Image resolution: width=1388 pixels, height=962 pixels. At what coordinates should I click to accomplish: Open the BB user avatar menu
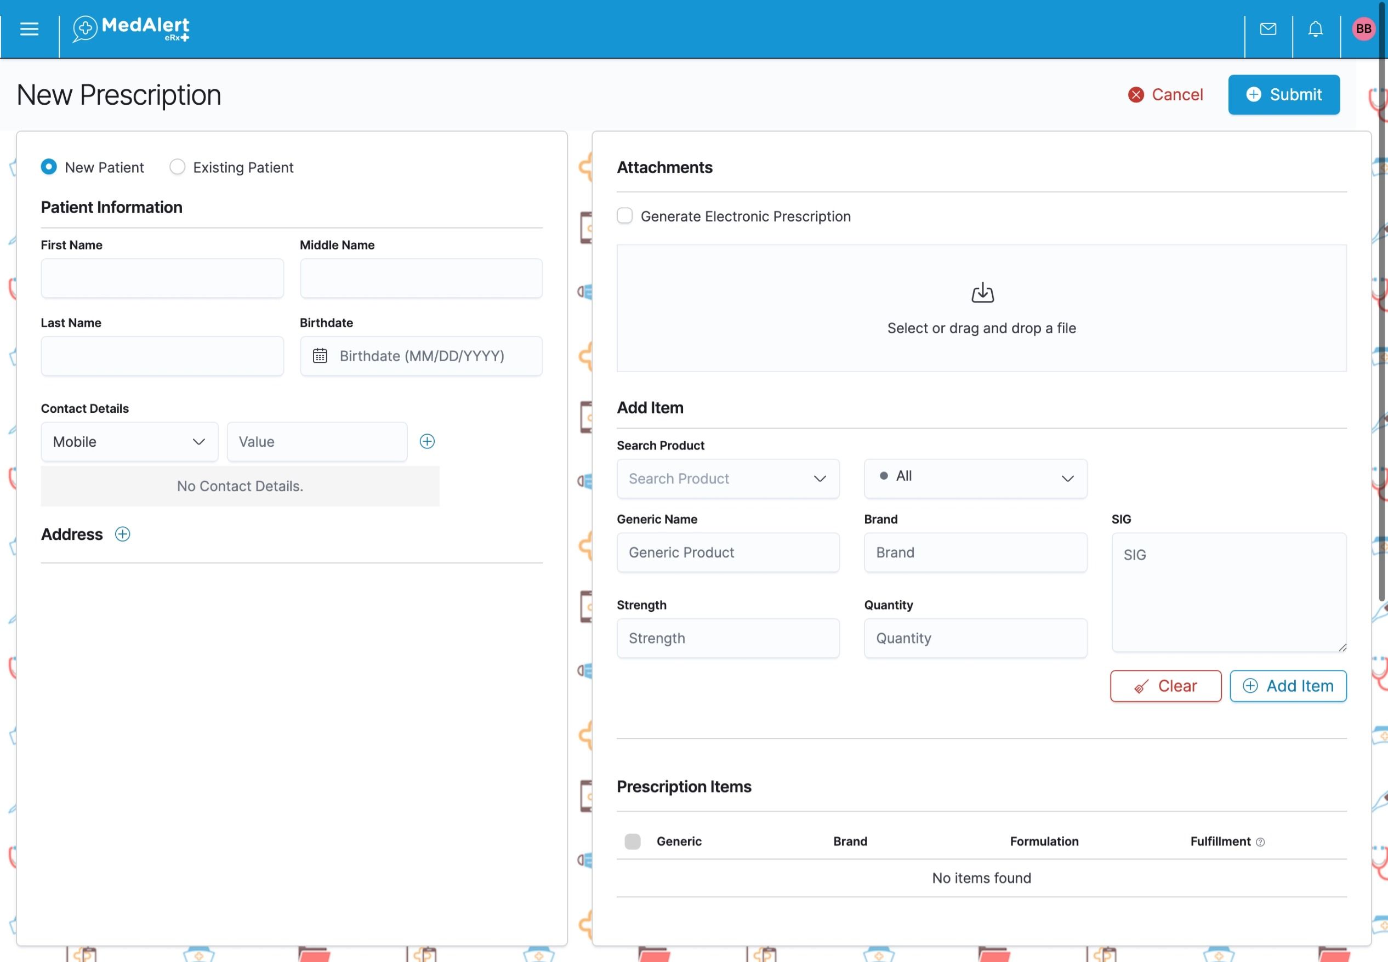pyautogui.click(x=1363, y=29)
